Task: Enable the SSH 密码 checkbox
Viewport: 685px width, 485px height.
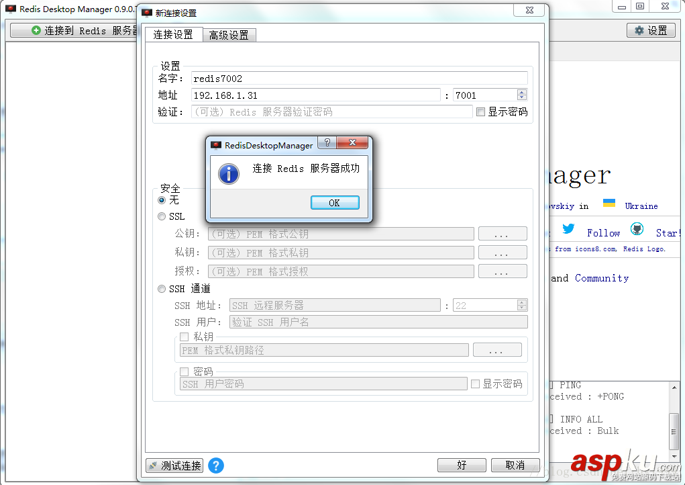Action: coord(185,371)
